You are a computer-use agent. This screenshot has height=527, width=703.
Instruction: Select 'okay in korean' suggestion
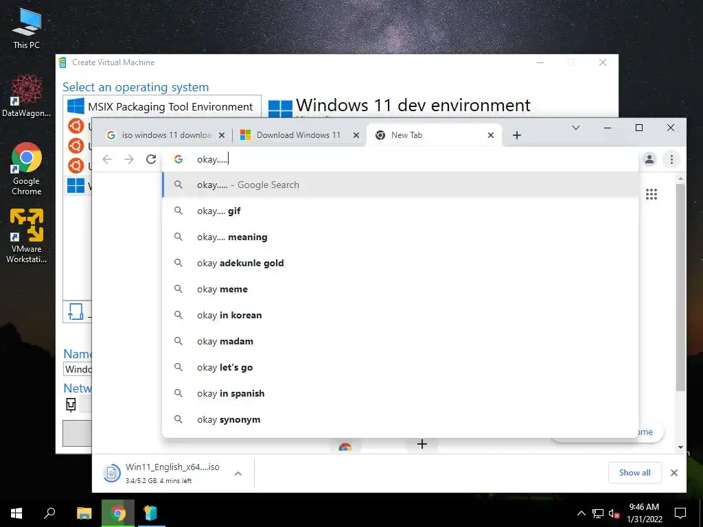[400, 315]
